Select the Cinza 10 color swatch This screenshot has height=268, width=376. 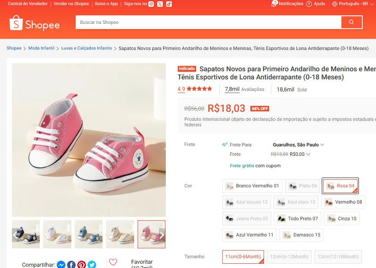342,218
